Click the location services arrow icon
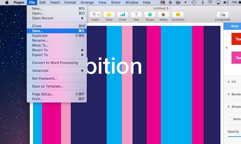 click(186, 2)
